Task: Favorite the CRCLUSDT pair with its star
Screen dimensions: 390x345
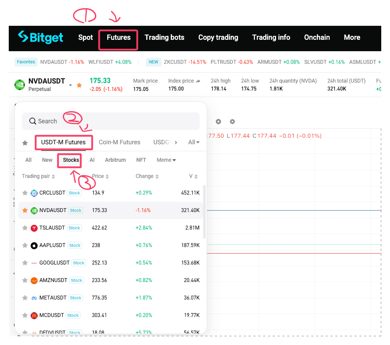Action: point(25,193)
